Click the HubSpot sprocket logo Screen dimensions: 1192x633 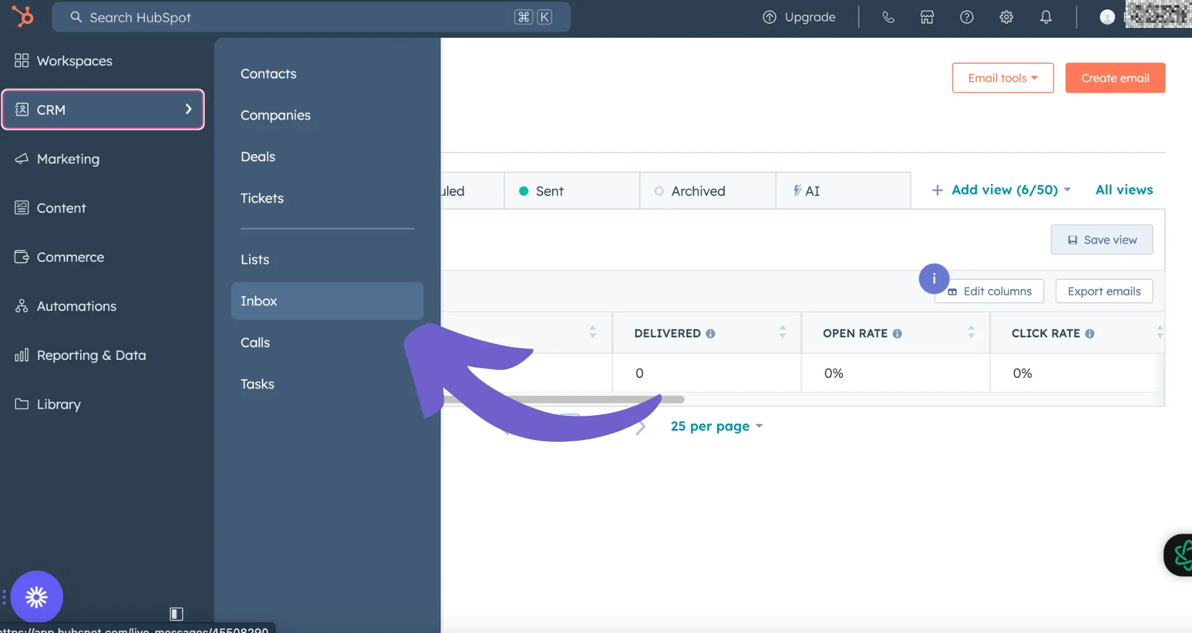click(23, 17)
